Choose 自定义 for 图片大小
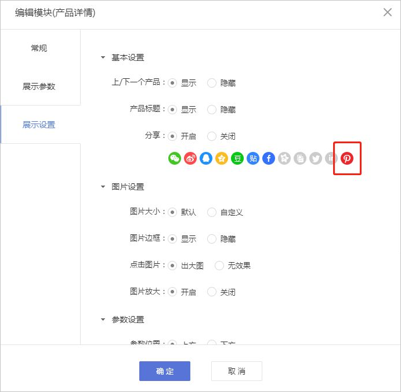The height and width of the screenshot is (392, 401). tap(211, 212)
